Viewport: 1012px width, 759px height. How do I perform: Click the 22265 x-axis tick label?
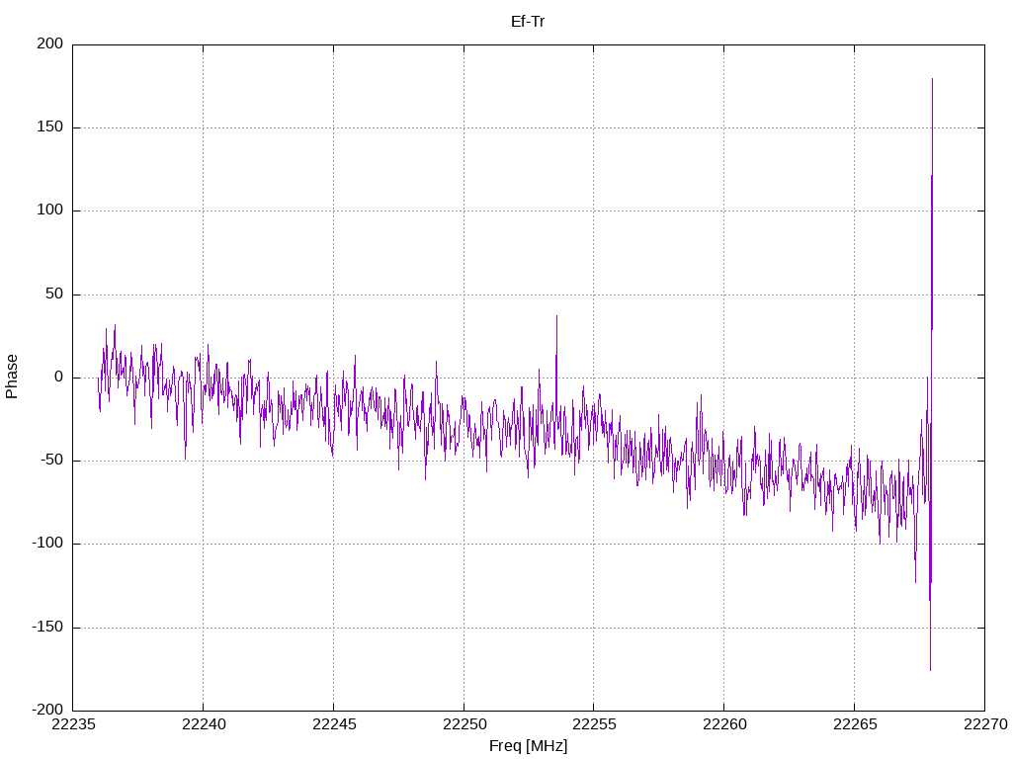pyautogui.click(x=854, y=725)
